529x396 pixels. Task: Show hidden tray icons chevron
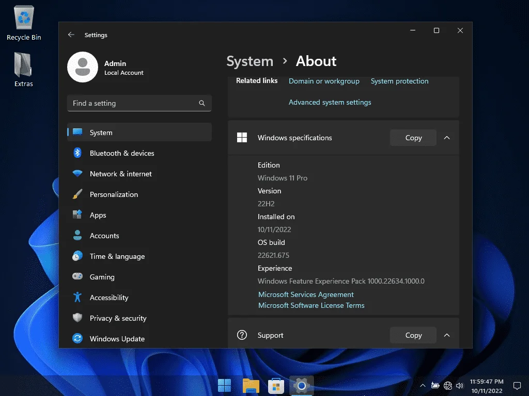pos(423,386)
